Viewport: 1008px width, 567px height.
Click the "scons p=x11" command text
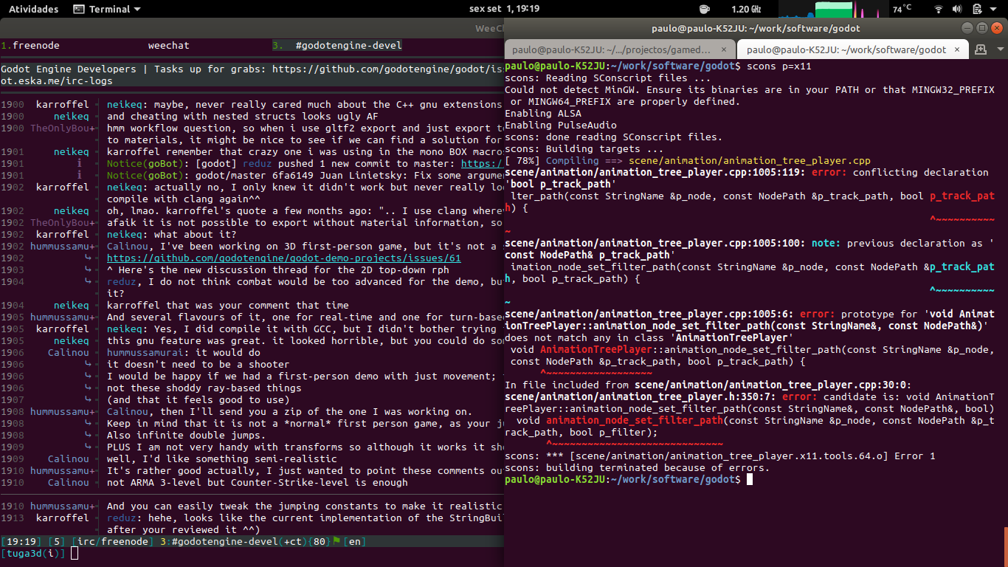pyautogui.click(x=779, y=66)
